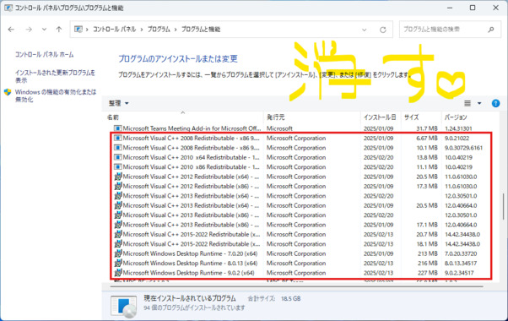Viewport: 508px width, 321px height.
Task: Open インストールされた更新プログラムを表示 link
Action: click(x=55, y=76)
